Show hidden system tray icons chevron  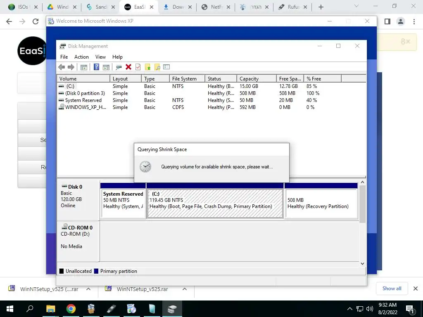349,309
